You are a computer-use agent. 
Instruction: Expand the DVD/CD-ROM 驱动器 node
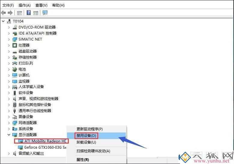9,27
